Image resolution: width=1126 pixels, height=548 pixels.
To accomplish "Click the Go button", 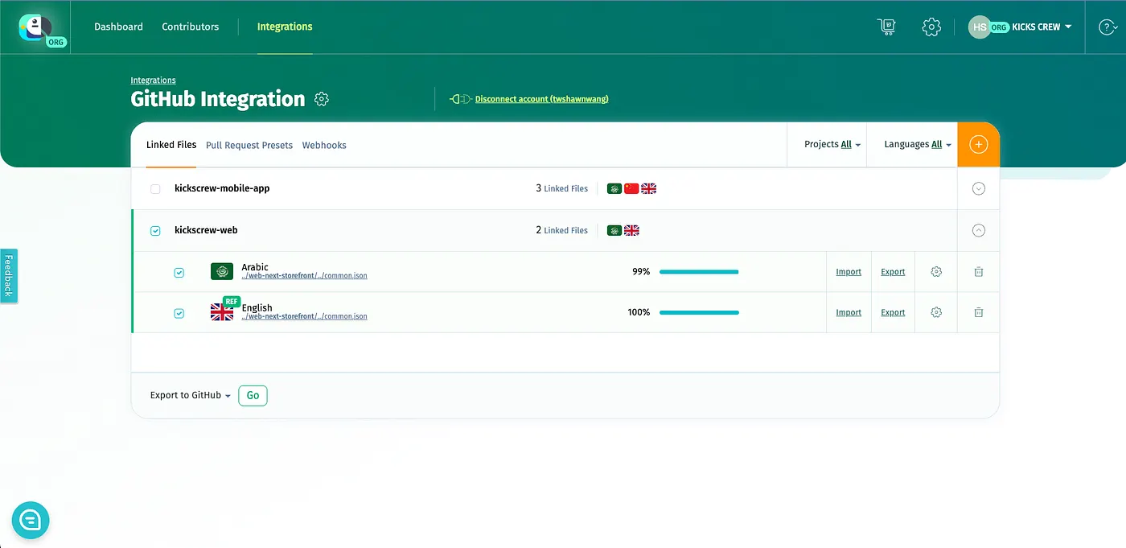I will [253, 395].
